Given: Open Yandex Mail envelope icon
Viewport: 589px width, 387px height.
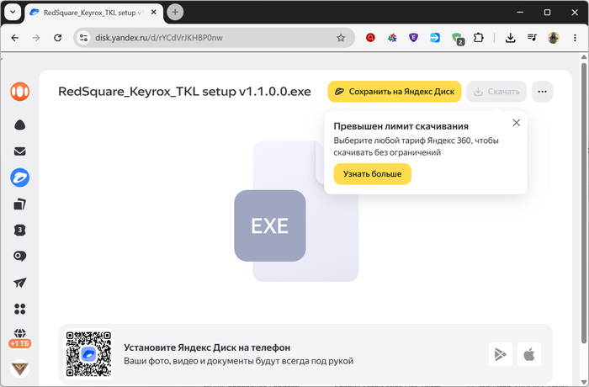Looking at the screenshot, I should point(20,151).
